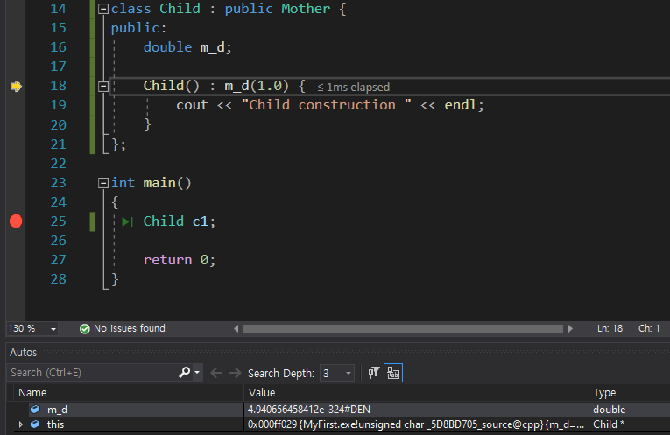
Task: Select the this row name
Action: coord(55,424)
